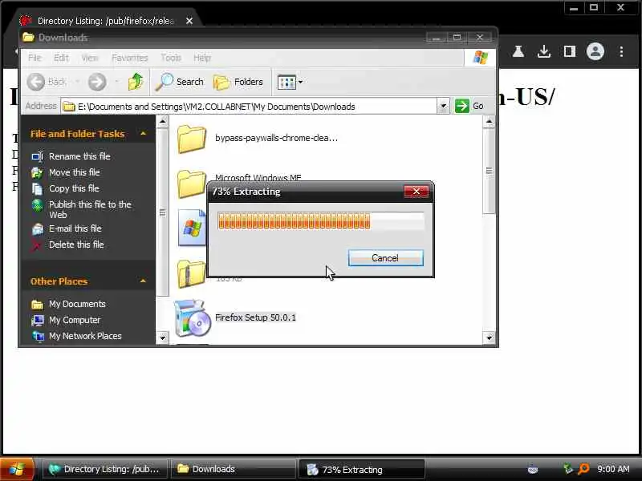Open the Help menu
The image size is (642, 481).
coord(202,58)
